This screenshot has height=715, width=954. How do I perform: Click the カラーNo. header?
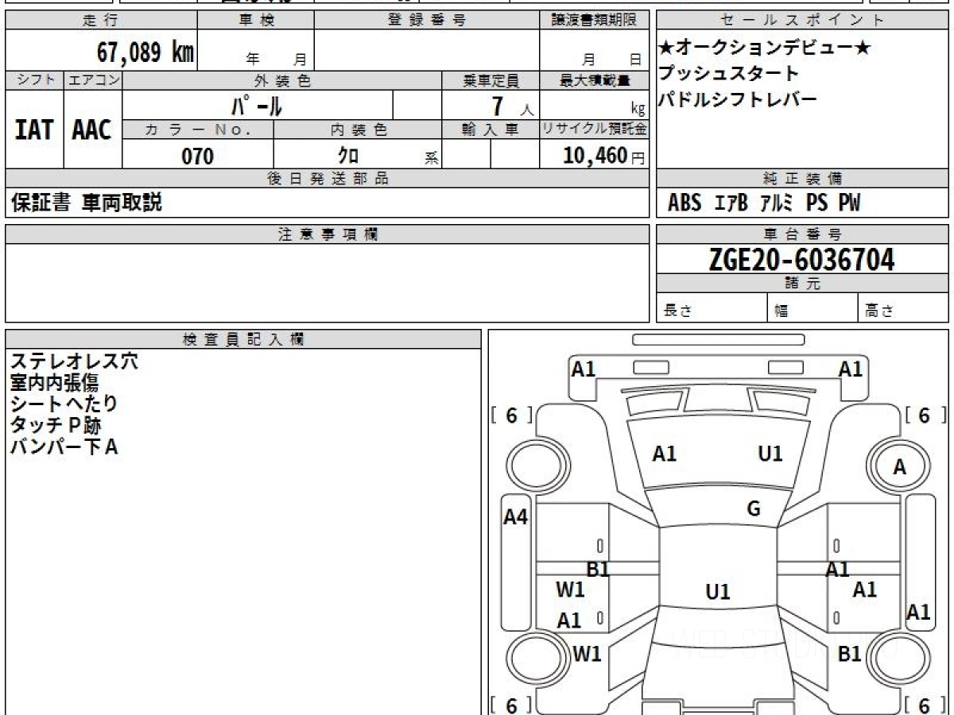[198, 129]
